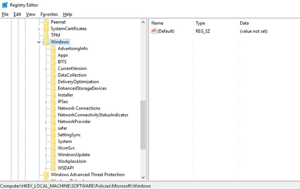Click the folder icon beside WindowsUpdate
300x190 pixels.
coord(52,155)
